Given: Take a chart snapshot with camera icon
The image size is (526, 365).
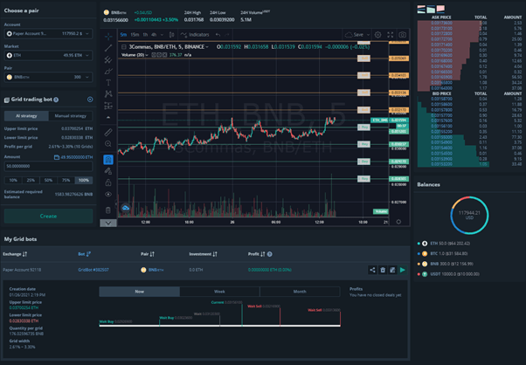Looking at the screenshot, I should click(403, 35).
